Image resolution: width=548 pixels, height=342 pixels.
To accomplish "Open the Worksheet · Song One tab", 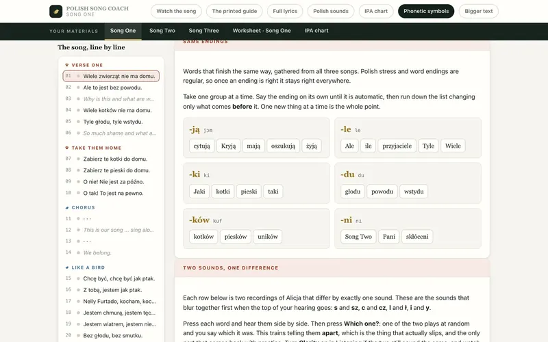I will click(x=262, y=31).
